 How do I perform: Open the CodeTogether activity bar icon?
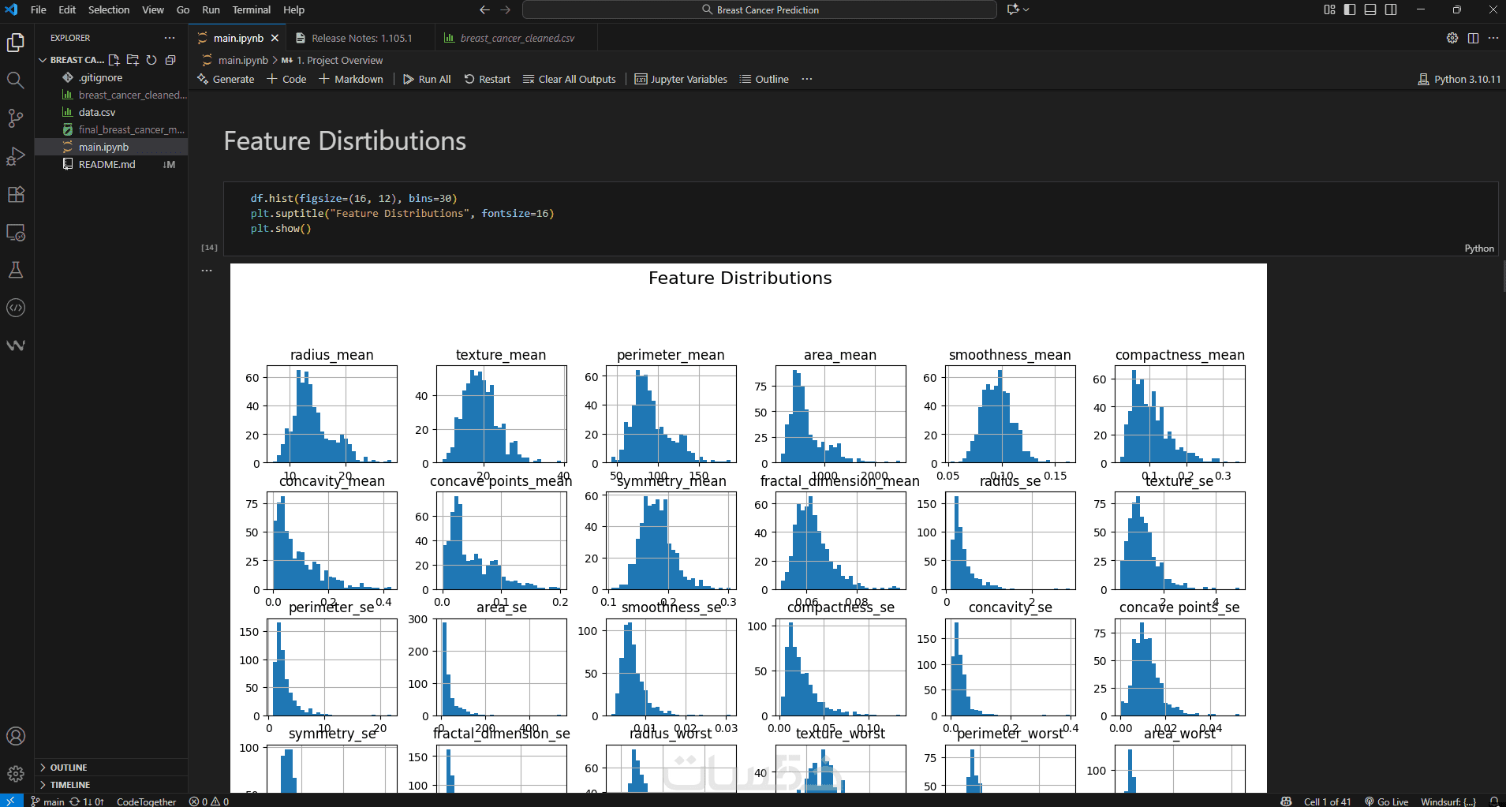point(16,308)
